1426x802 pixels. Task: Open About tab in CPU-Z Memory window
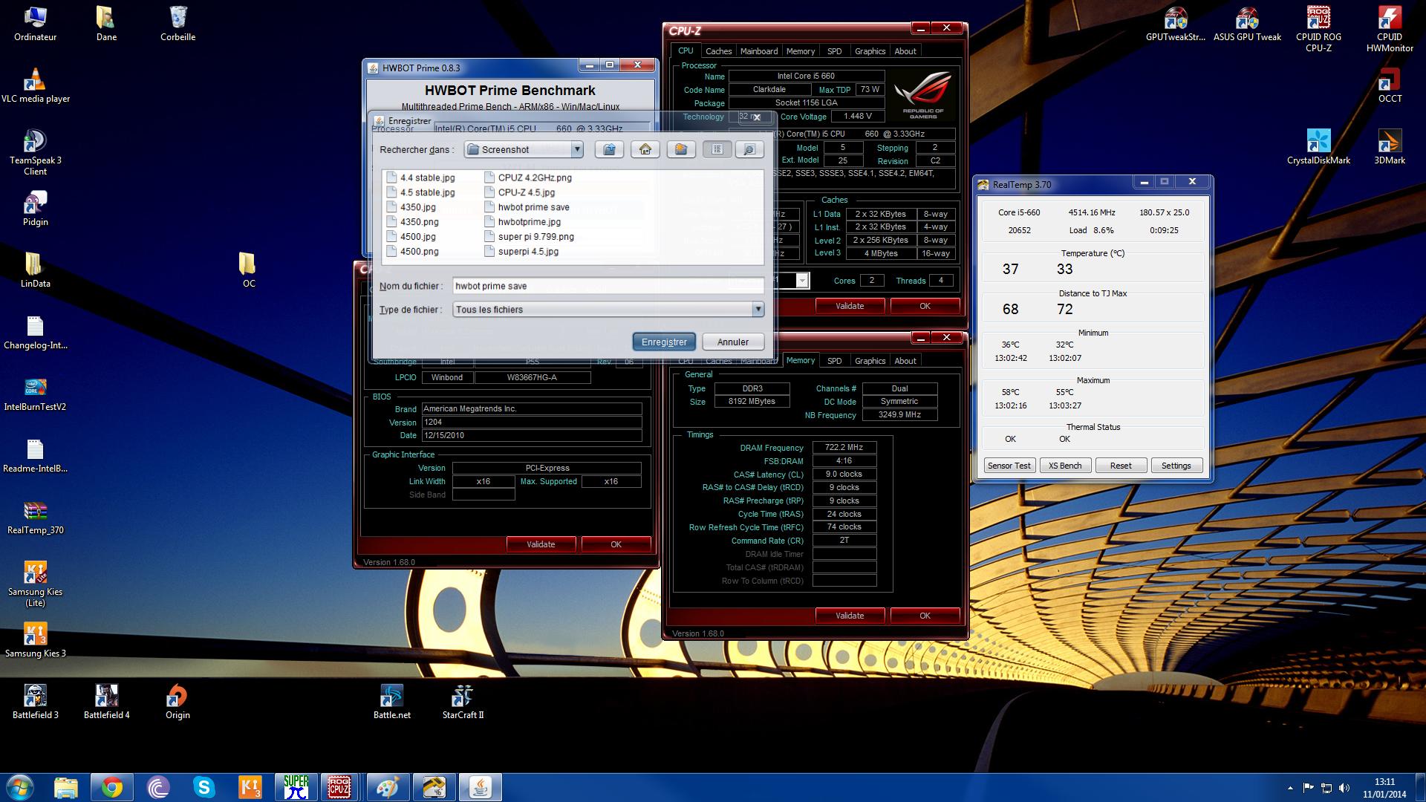(905, 361)
